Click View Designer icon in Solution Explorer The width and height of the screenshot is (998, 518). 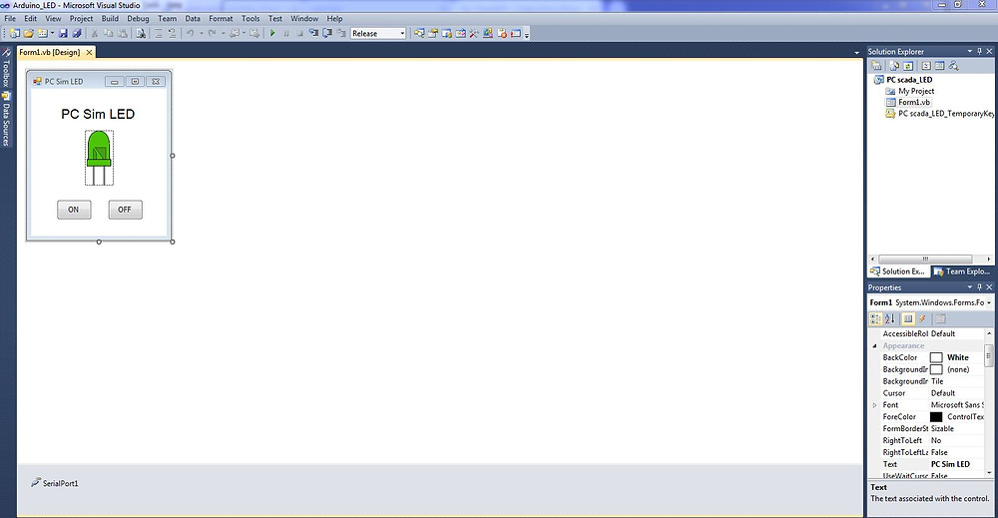pyautogui.click(x=939, y=66)
